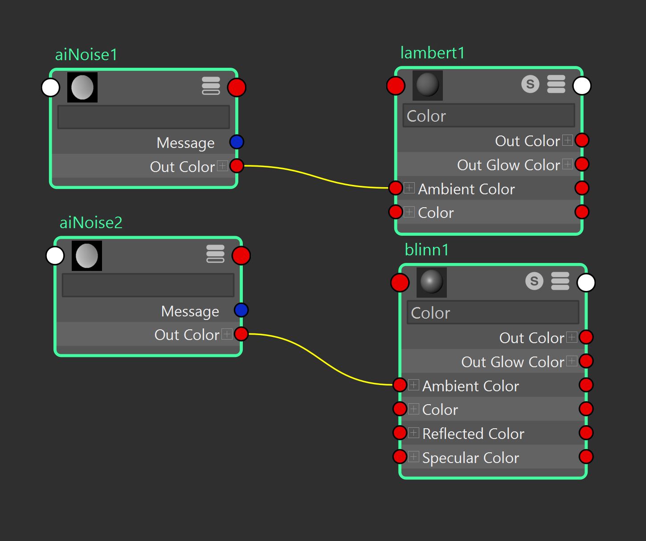Click aiNoise2 white input port
The image size is (646, 541).
click(x=55, y=256)
